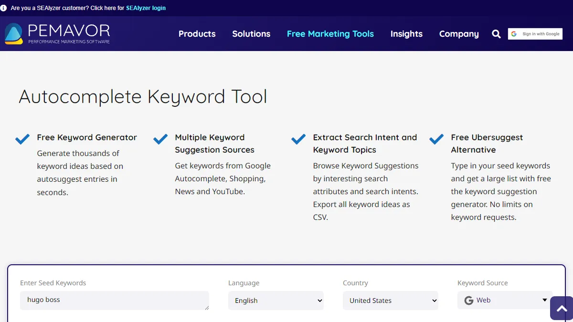This screenshot has height=322, width=573.
Task: Click the seed keywords field containing hugo boss
Action: (115, 301)
